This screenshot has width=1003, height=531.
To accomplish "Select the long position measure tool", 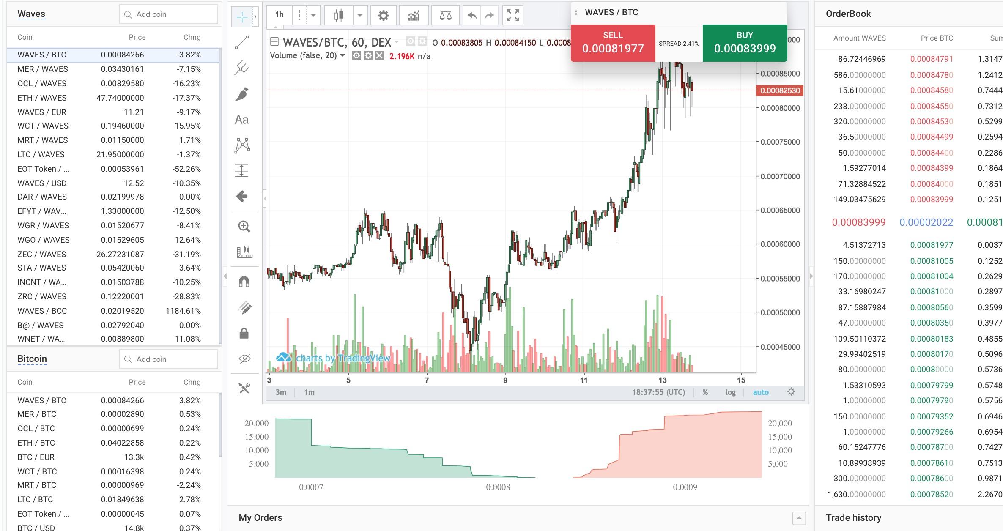I will (242, 170).
